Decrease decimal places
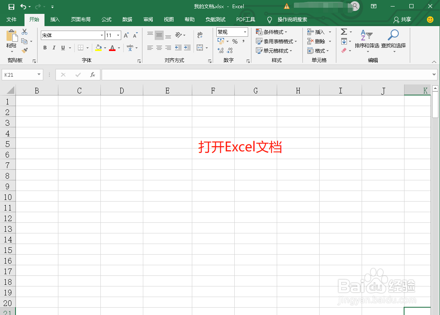The image size is (440, 315). (x=230, y=51)
